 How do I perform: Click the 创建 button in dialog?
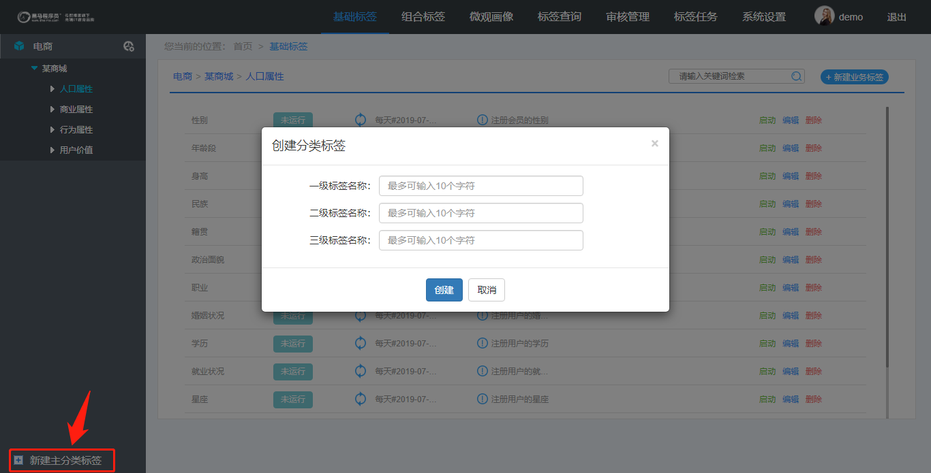click(x=444, y=290)
